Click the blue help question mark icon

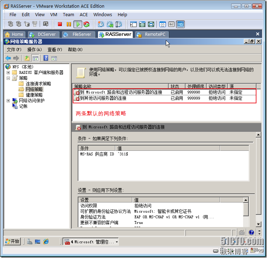point(46,58)
